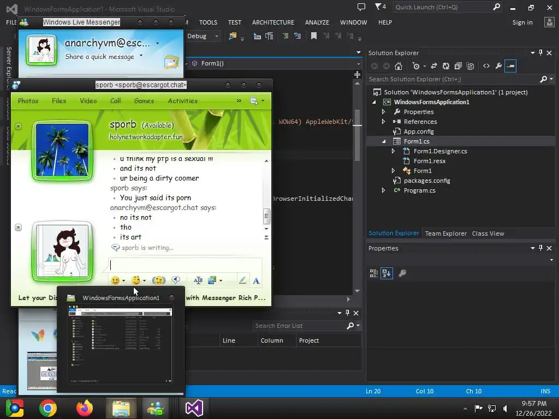Open the WINDOW menu
This screenshot has height=419, width=559.
pos(353,22)
